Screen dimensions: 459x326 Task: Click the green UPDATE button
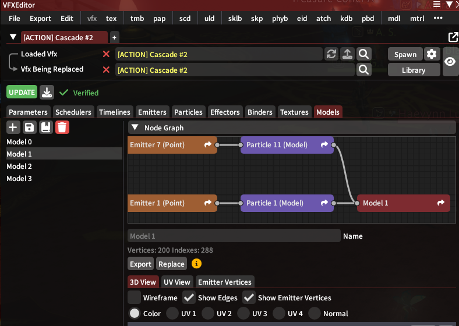pos(22,92)
